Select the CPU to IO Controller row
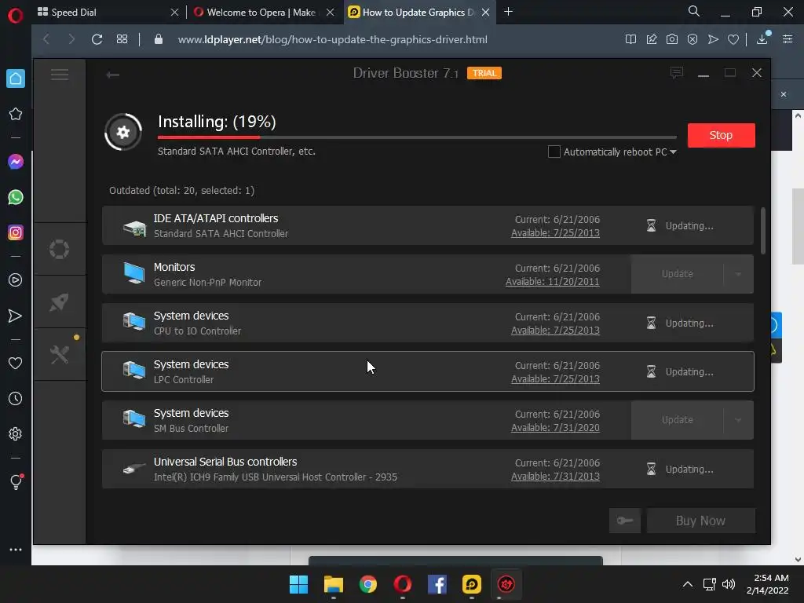The width and height of the screenshot is (804, 603). tap(428, 323)
